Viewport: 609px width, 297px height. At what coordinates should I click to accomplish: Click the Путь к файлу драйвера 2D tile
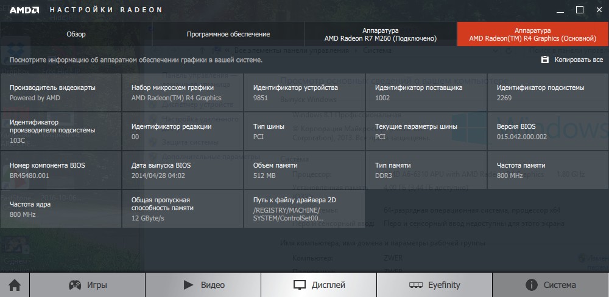click(x=304, y=208)
